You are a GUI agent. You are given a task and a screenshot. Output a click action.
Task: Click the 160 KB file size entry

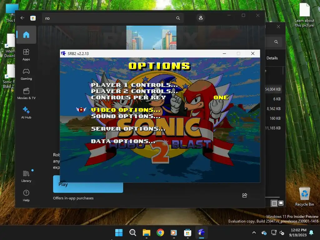coord(275,118)
